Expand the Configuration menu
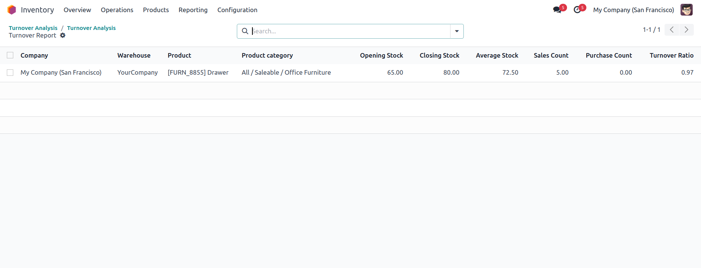701x268 pixels. coord(237,10)
